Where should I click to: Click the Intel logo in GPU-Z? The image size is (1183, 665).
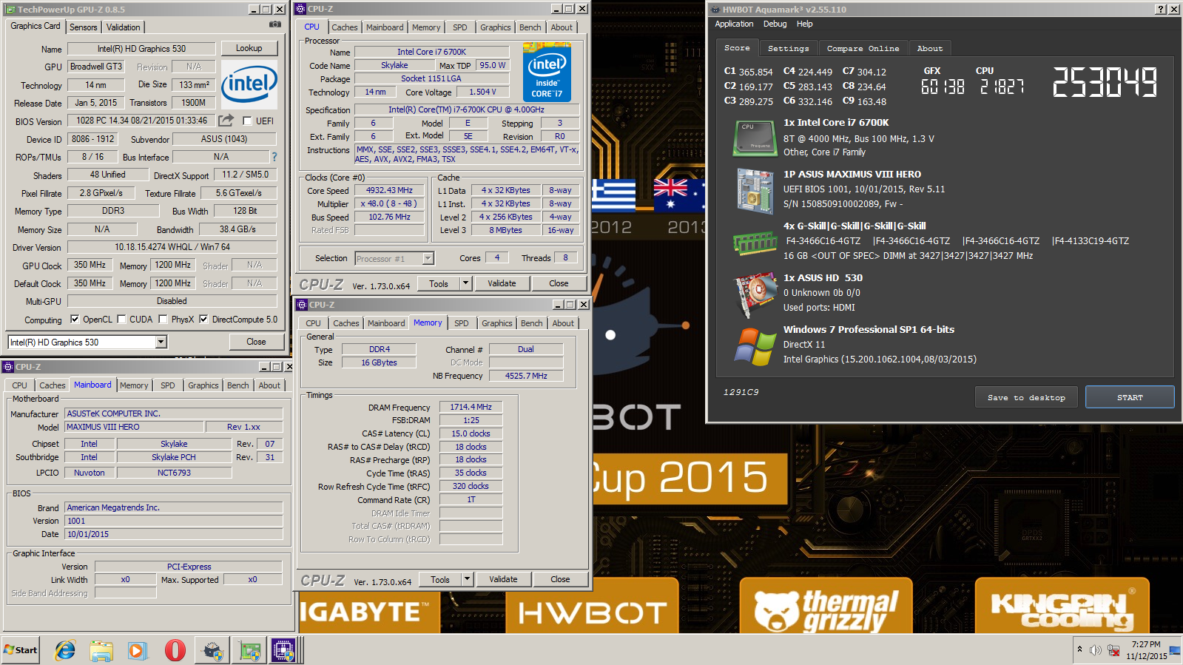249,84
